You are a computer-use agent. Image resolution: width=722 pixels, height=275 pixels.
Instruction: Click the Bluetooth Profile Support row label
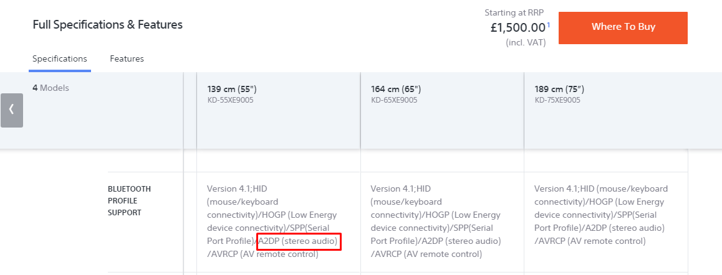pos(129,200)
